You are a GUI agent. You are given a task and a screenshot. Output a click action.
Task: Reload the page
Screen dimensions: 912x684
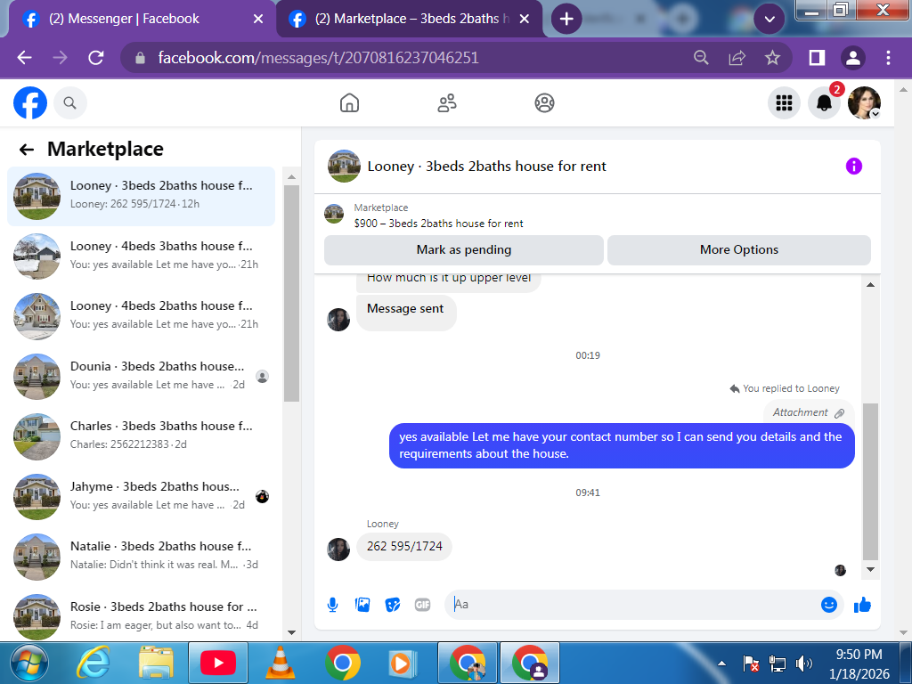click(x=96, y=58)
